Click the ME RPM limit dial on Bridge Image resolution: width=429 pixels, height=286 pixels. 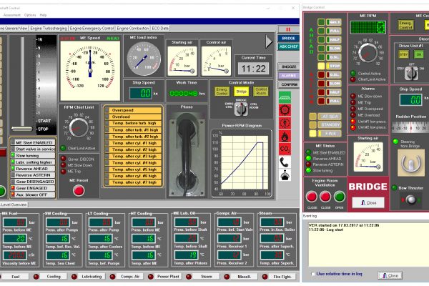tap(368, 53)
